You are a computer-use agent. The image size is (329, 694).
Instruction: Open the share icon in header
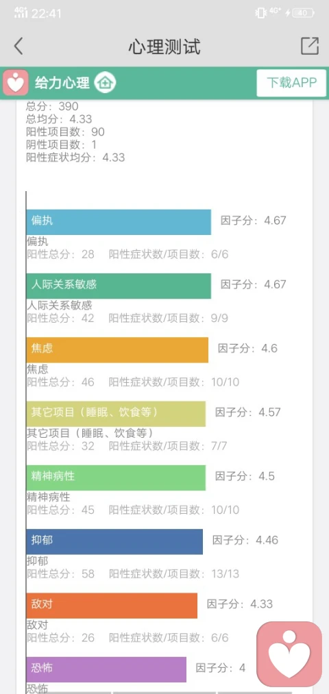310,46
